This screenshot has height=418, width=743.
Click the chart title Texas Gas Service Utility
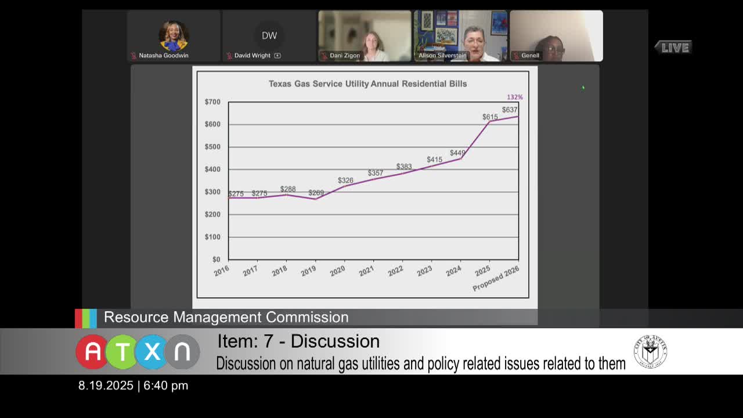point(367,84)
